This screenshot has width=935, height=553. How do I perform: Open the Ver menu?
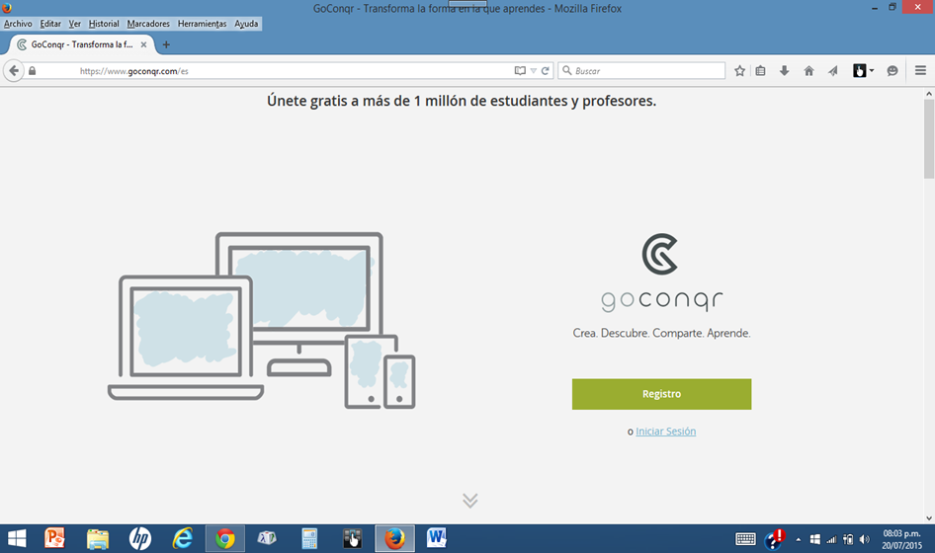pos(74,24)
